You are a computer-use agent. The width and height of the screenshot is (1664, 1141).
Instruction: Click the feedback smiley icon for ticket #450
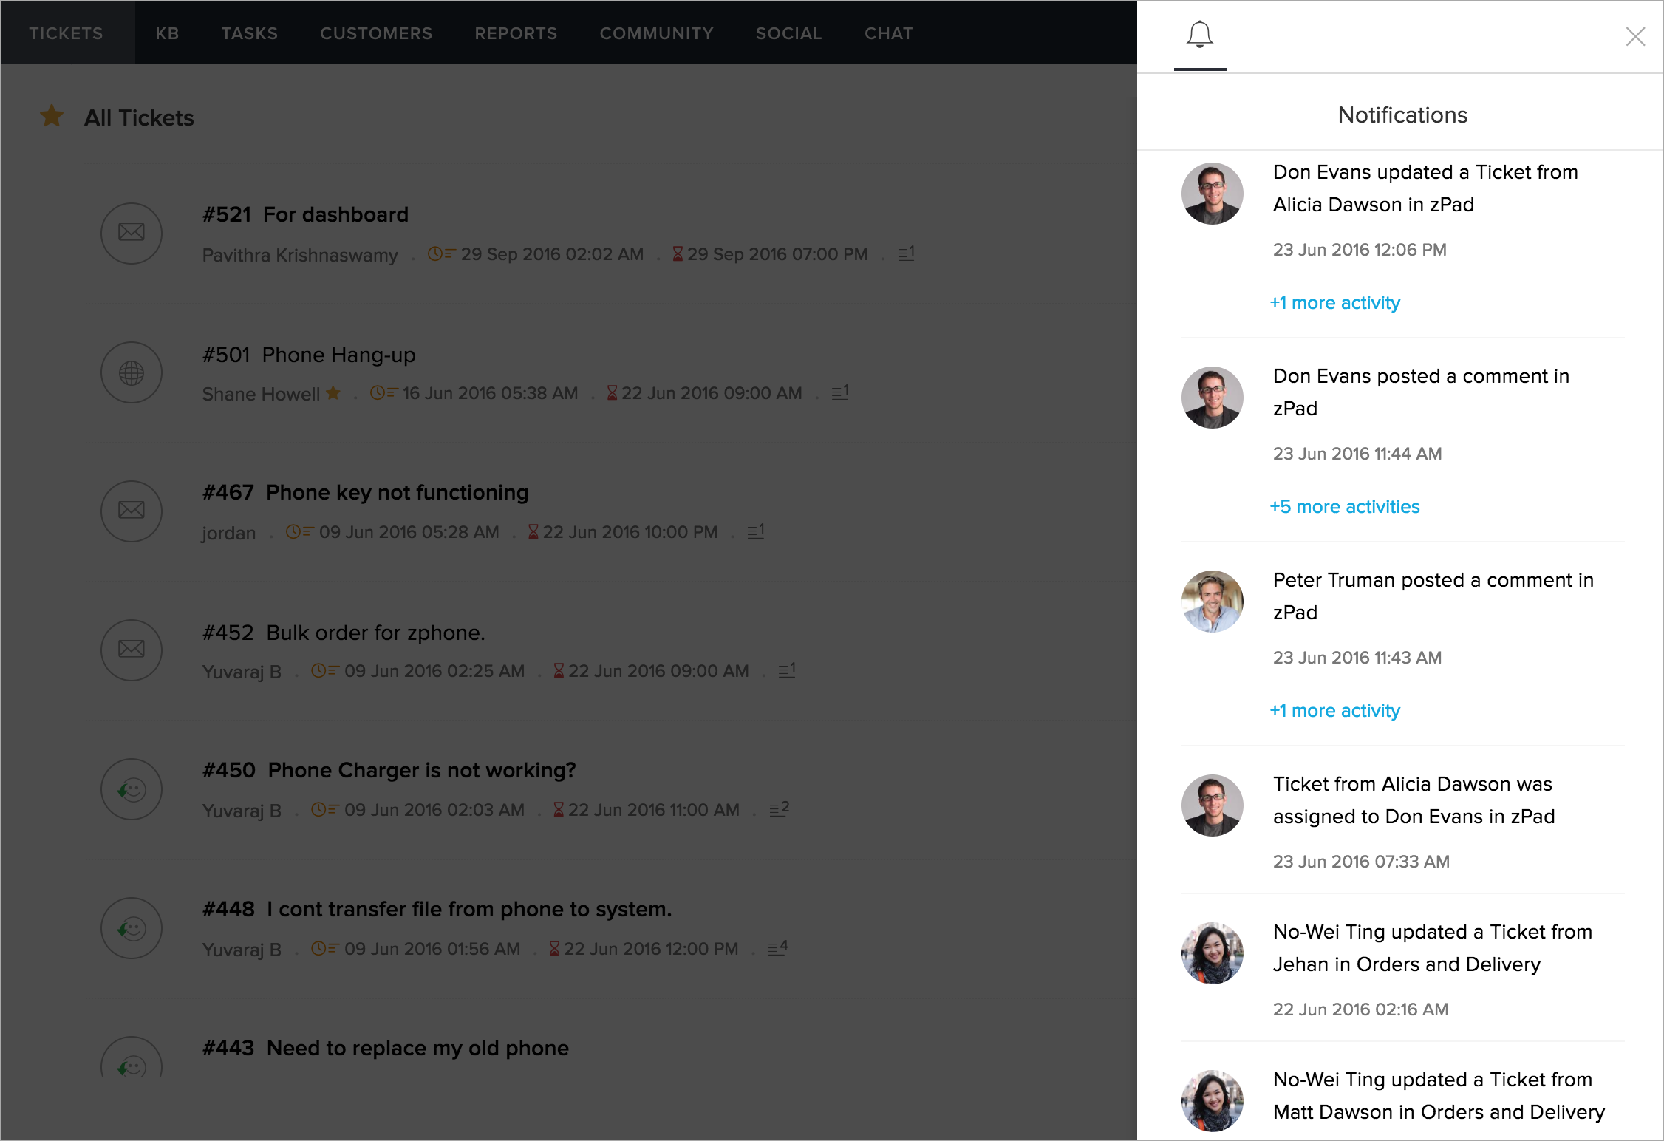[132, 789]
